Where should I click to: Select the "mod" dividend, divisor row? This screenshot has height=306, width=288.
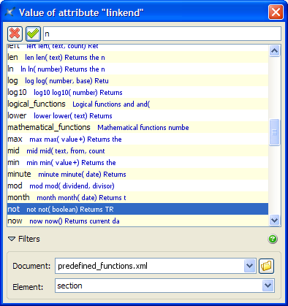point(137,186)
